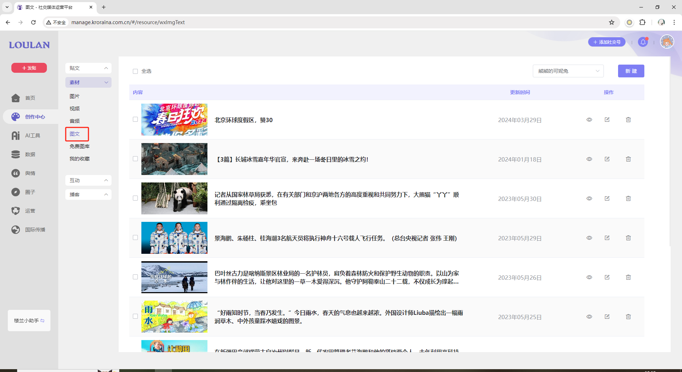Select 图片 in the 素材 menu
This screenshot has height=372, width=682.
pyautogui.click(x=75, y=96)
